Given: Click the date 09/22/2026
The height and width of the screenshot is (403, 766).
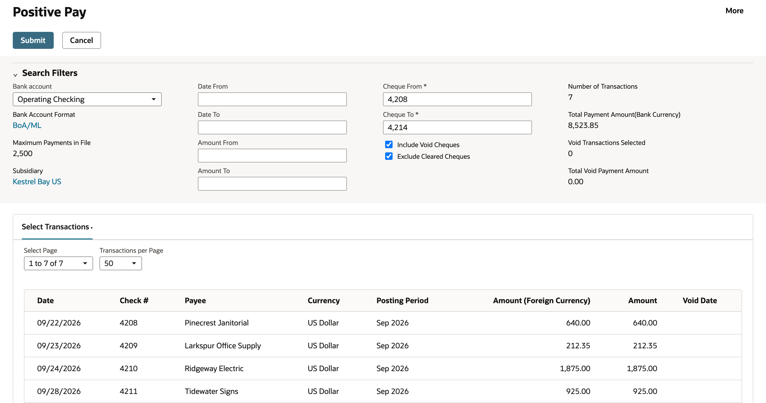Looking at the screenshot, I should point(59,323).
